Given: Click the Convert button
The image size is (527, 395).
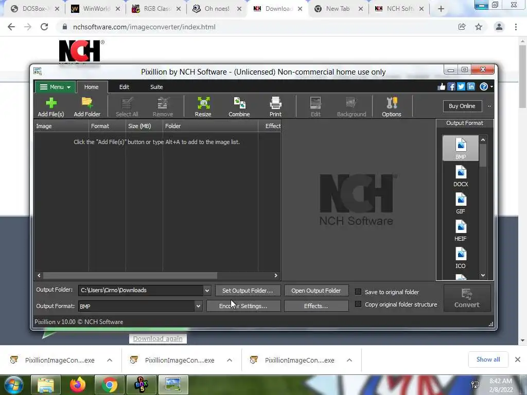Looking at the screenshot, I should point(467,298).
